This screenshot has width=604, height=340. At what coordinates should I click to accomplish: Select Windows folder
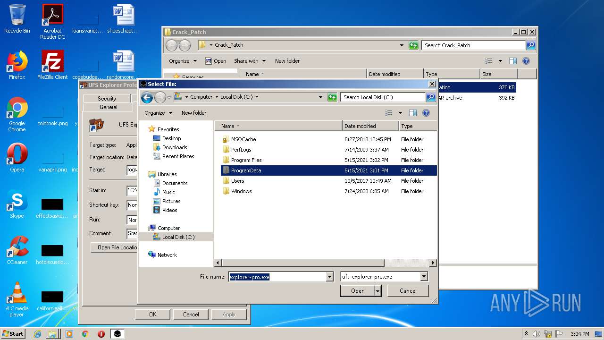[241, 191]
